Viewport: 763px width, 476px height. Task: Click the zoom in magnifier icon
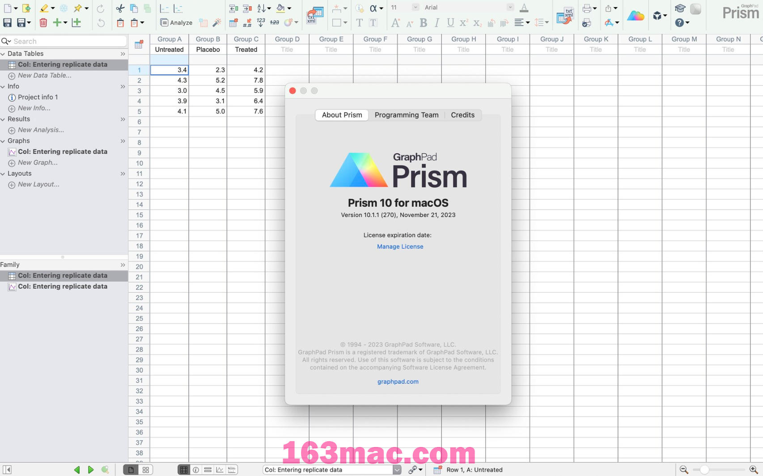(x=754, y=470)
